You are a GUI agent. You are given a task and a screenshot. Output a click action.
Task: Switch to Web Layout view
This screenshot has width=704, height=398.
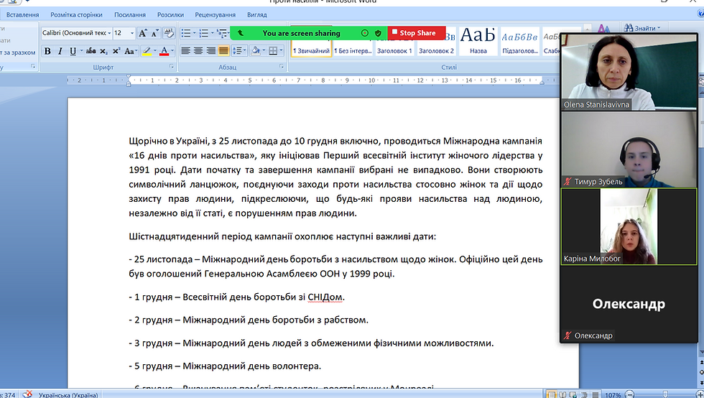[x=573, y=395]
